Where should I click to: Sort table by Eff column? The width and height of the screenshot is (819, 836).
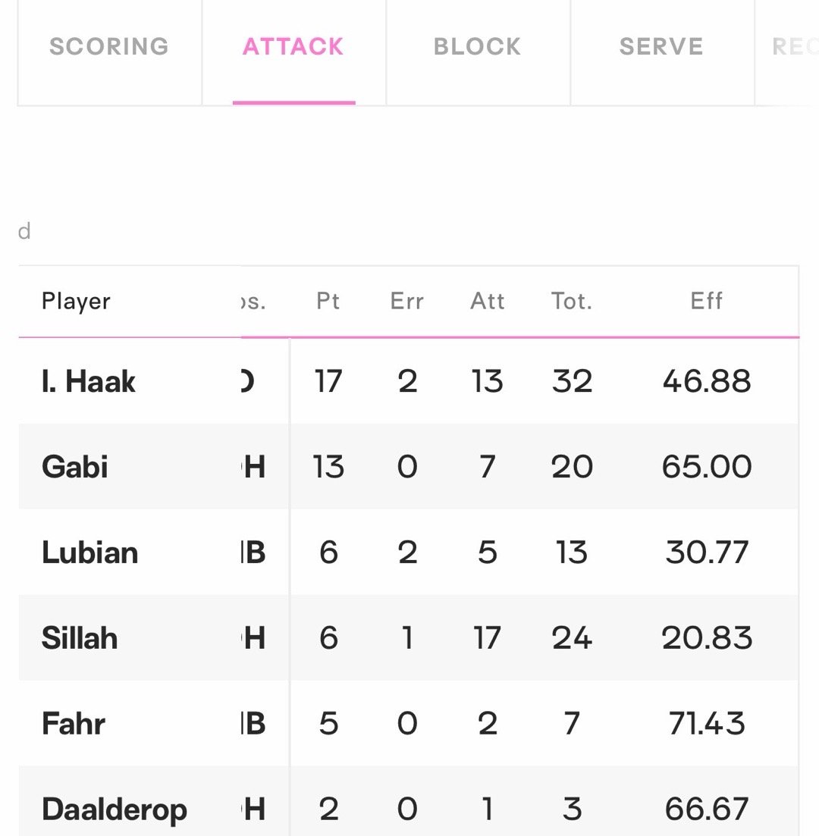pos(707,302)
